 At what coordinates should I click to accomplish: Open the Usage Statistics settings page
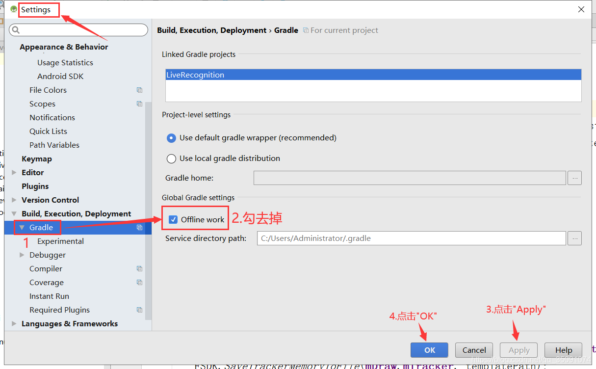(65, 62)
